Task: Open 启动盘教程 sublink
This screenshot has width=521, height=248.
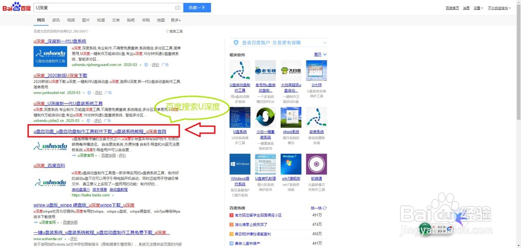Action: click(x=119, y=190)
